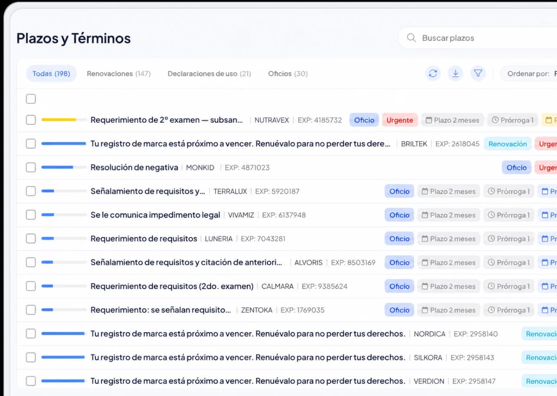Viewport: 557px width, 396px height.
Task: Tick the LUNERIA row checkbox
Action: (31, 238)
